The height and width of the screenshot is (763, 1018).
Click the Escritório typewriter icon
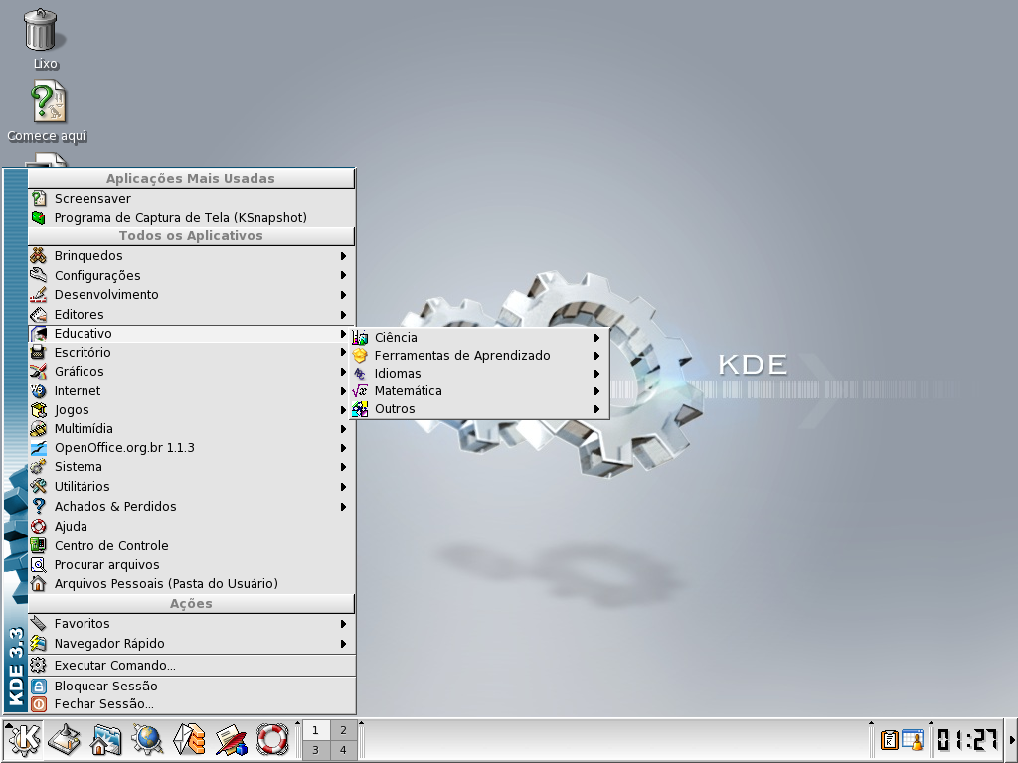[x=39, y=353]
